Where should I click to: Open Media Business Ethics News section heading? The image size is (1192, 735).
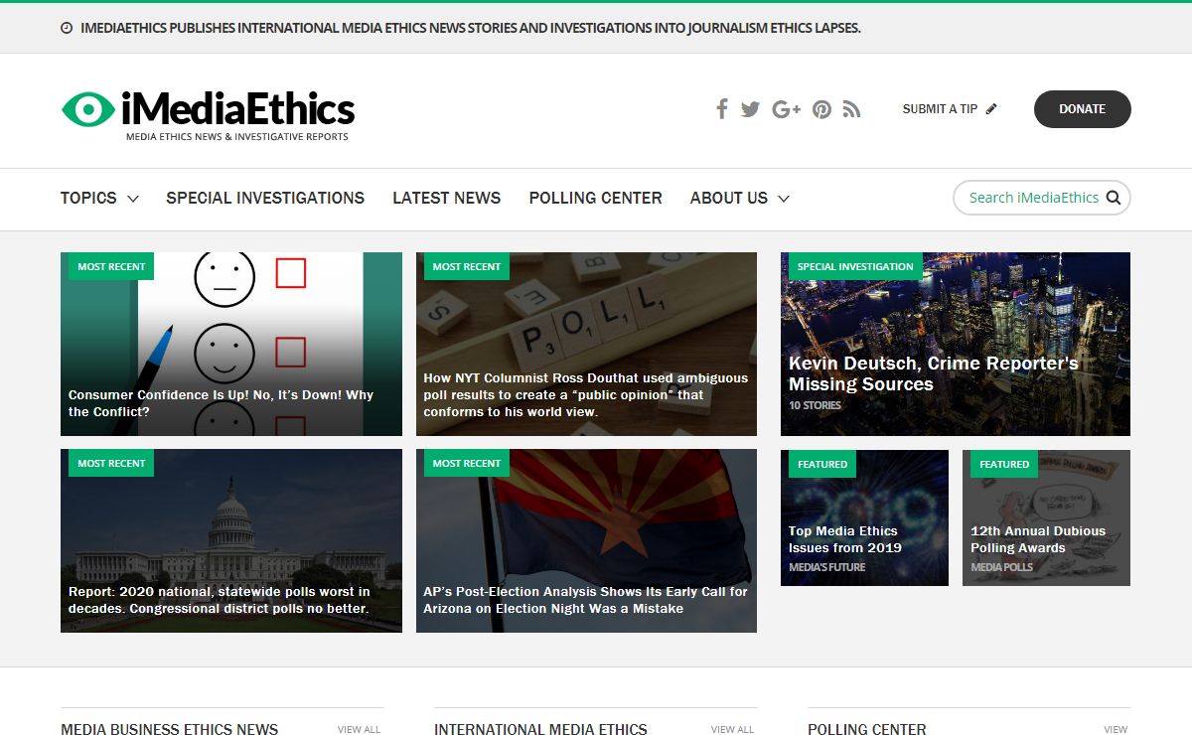point(169,729)
